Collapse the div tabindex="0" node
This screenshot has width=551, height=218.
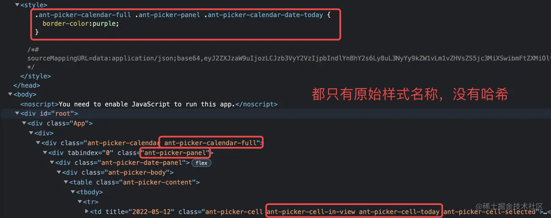coord(45,153)
